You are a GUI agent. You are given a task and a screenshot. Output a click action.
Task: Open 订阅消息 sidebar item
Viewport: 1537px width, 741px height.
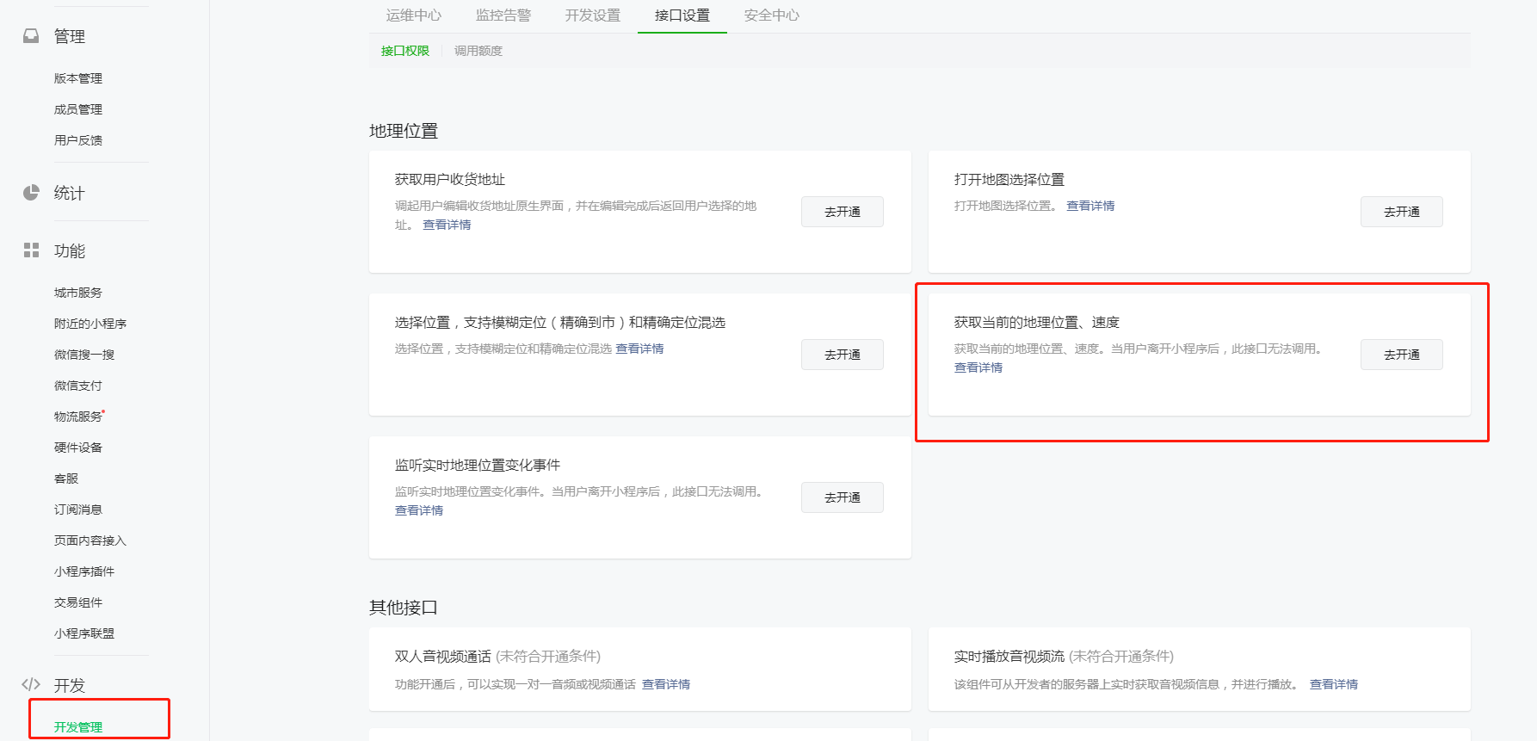78,509
